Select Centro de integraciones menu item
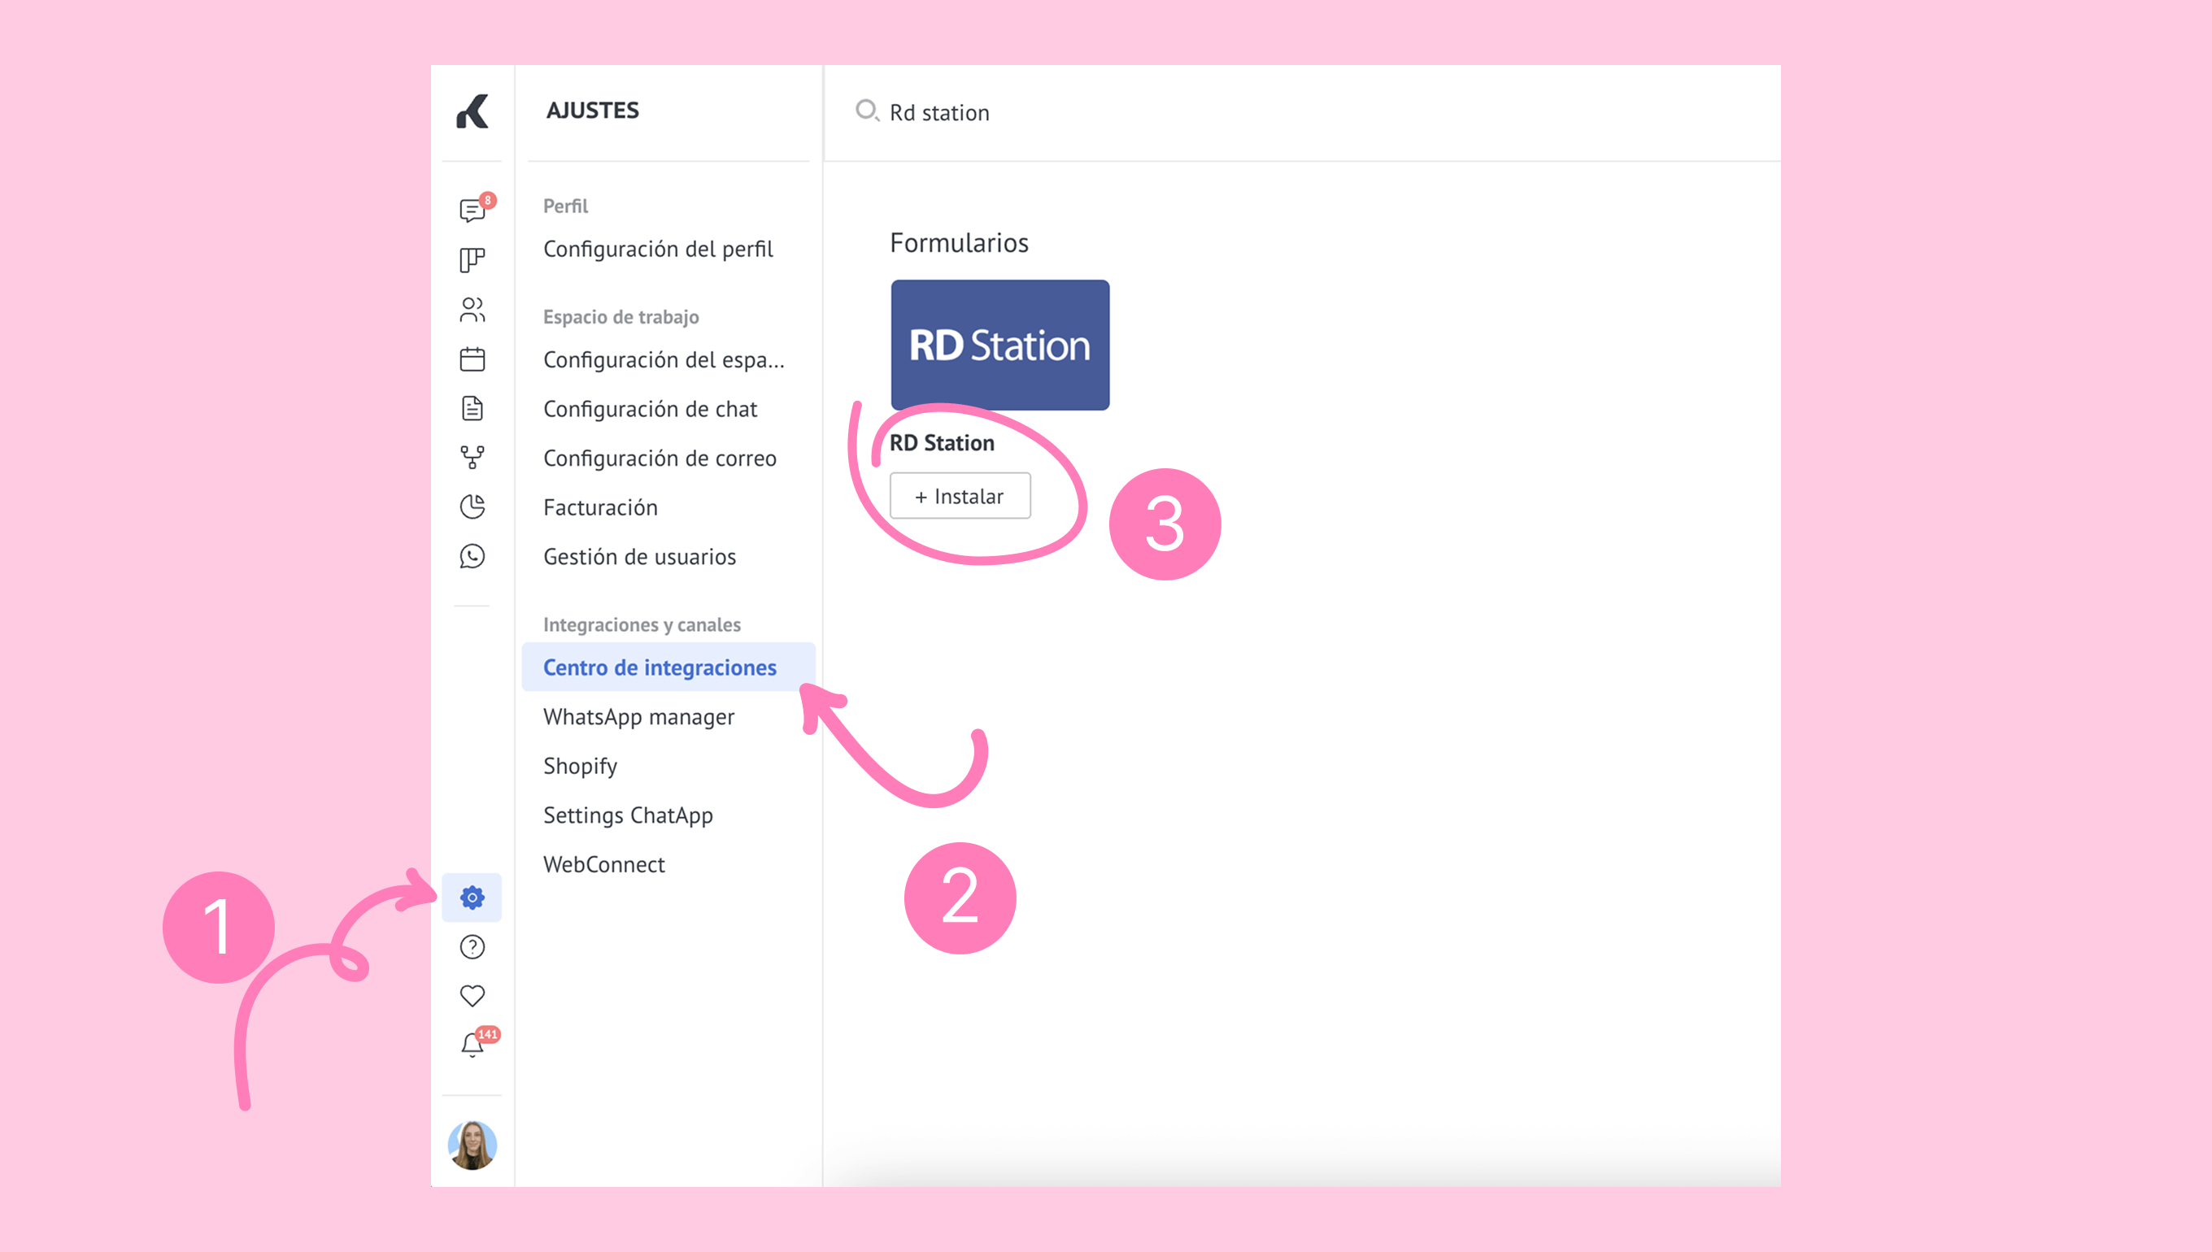Image resolution: width=2212 pixels, height=1252 pixels. (660, 667)
